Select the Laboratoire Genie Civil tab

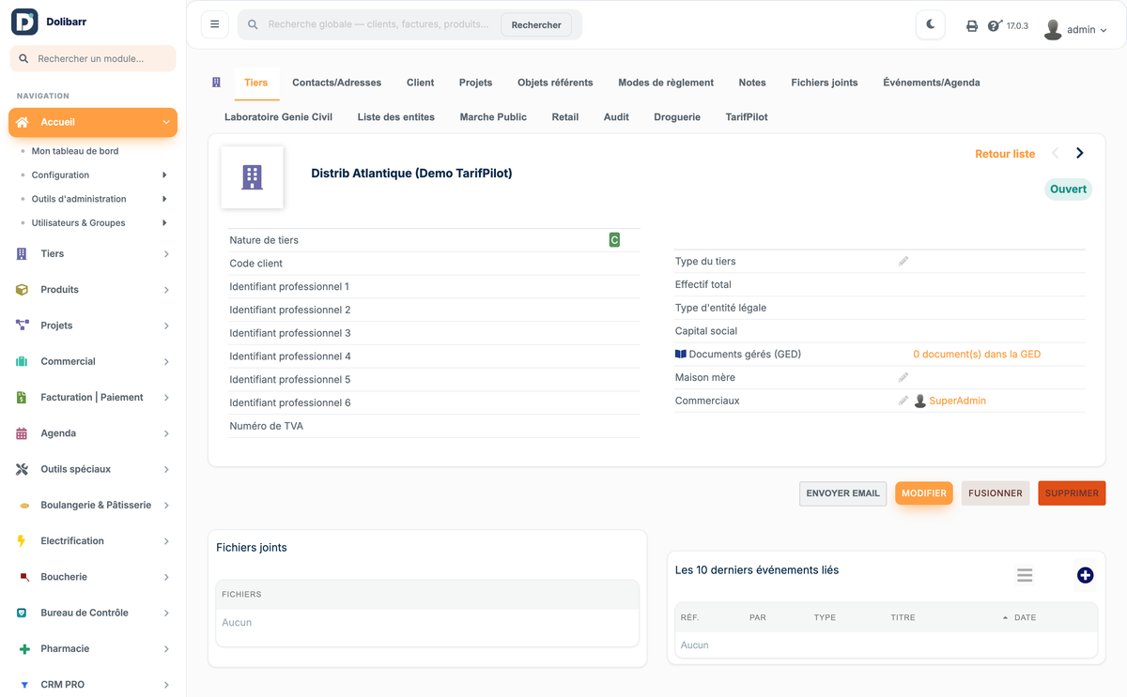pos(279,117)
